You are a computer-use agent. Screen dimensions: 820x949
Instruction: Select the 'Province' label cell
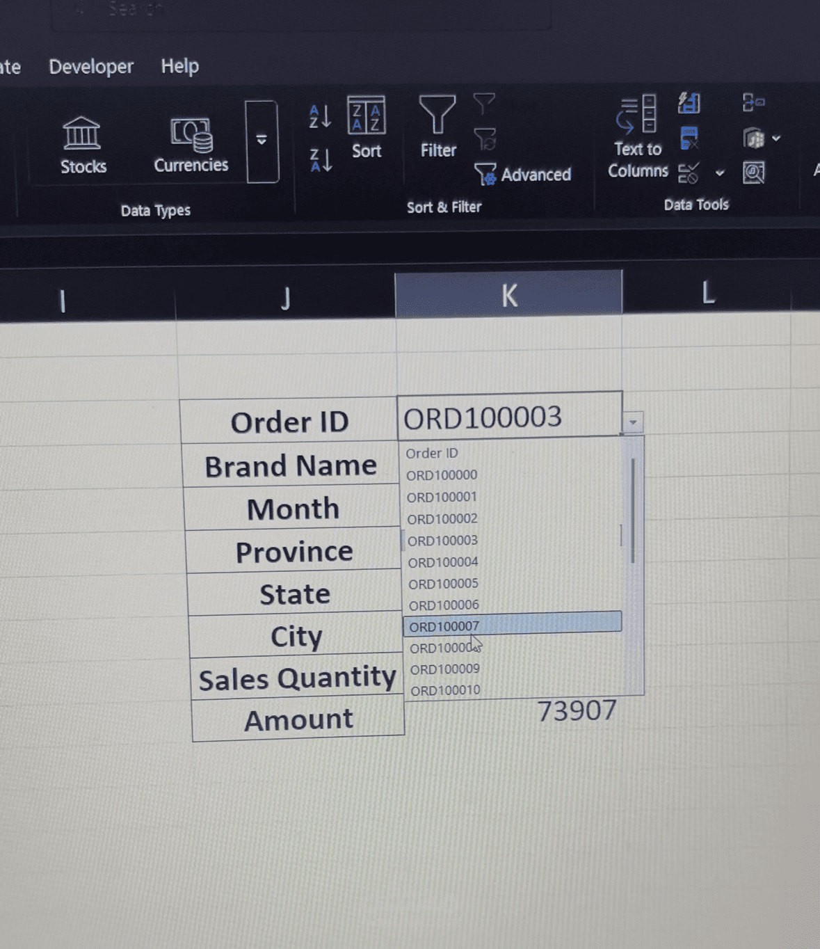[x=294, y=552]
